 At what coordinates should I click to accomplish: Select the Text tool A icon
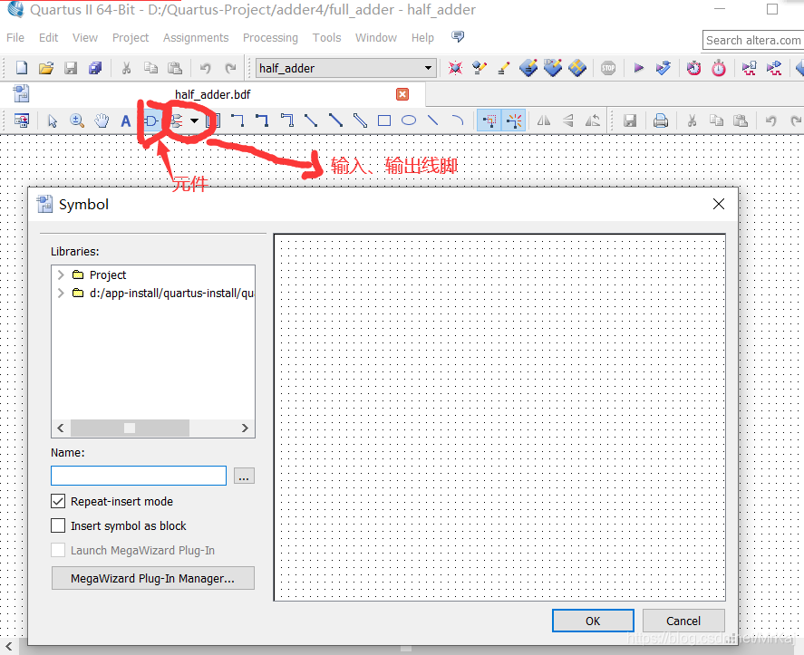point(126,121)
